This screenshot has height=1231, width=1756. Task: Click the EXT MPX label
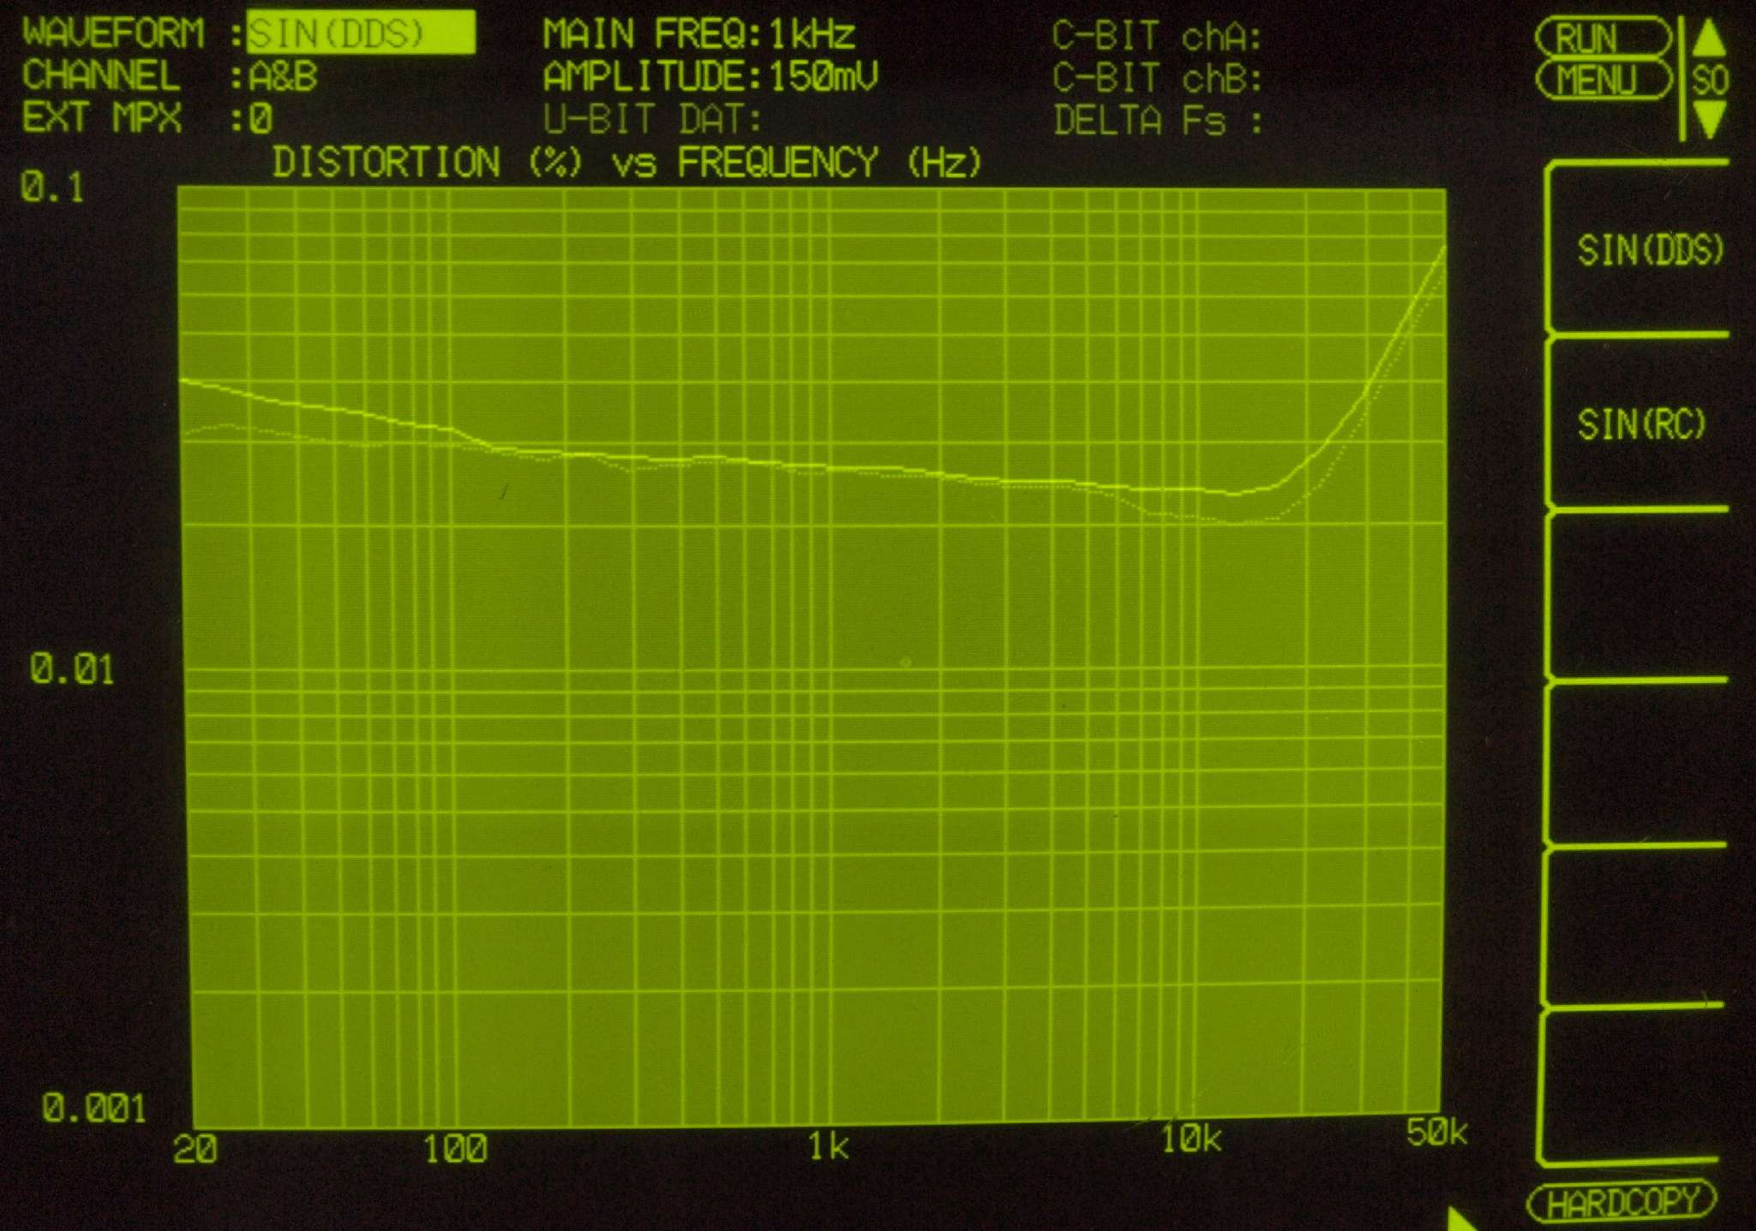point(102,117)
